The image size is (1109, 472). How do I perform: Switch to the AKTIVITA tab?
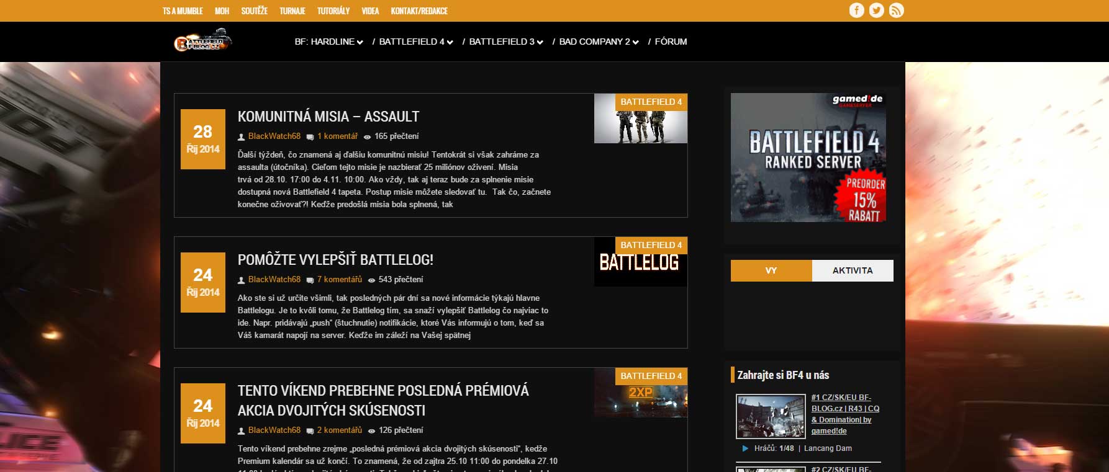coord(853,270)
